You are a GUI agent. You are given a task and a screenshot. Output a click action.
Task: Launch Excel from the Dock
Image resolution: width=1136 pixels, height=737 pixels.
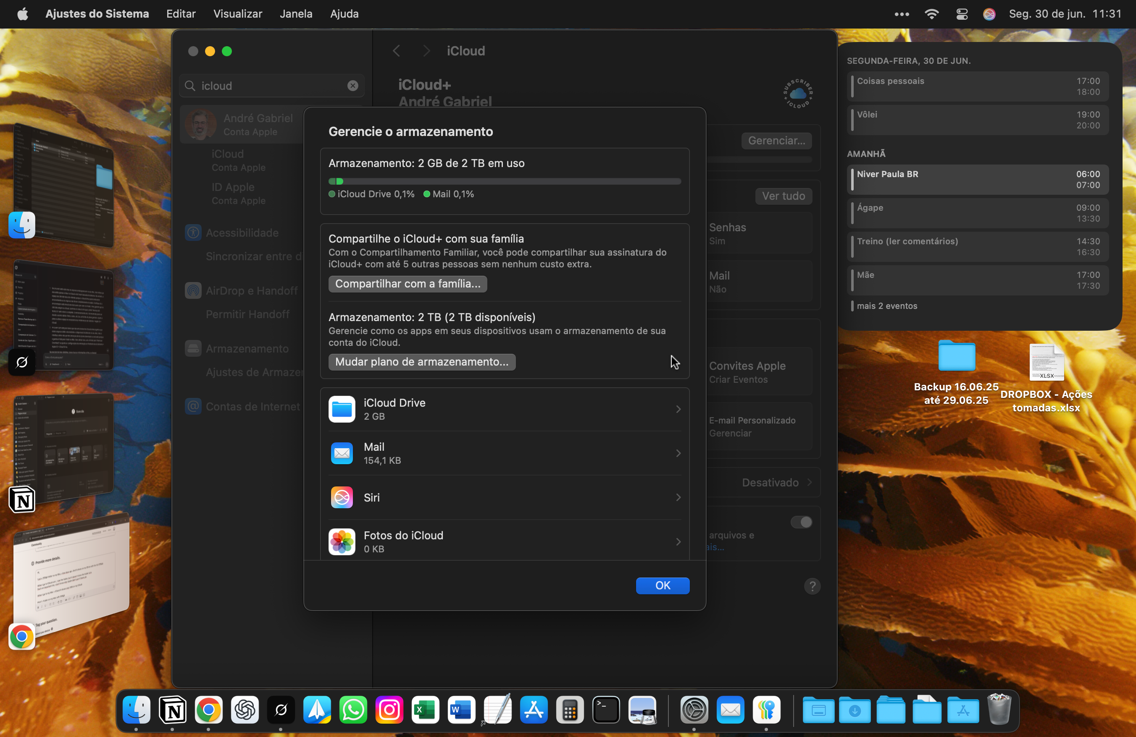pyautogui.click(x=425, y=710)
